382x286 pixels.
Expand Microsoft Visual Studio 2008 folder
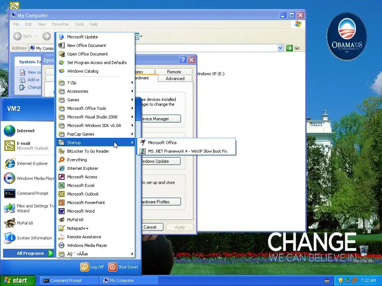click(x=95, y=117)
